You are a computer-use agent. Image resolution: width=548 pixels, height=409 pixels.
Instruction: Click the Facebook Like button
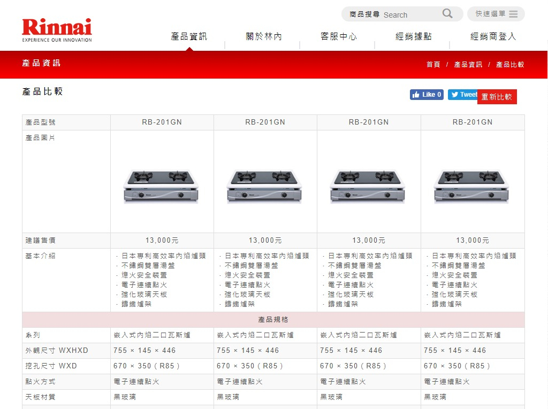coord(427,95)
